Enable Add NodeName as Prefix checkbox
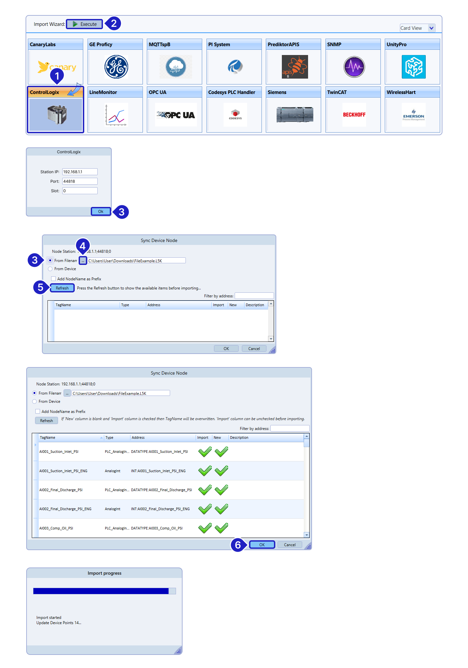The image size is (468, 668). (53, 279)
